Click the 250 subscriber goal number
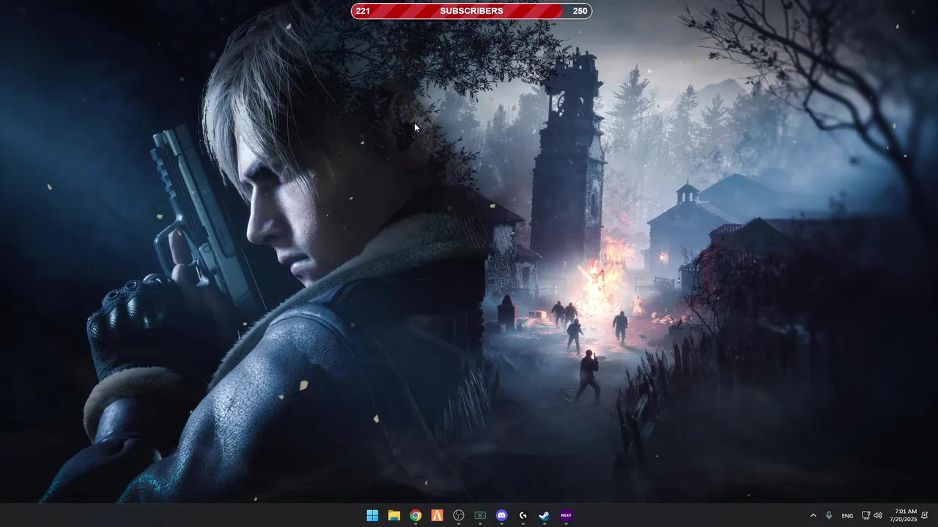Screen dimensions: 938x527 click(x=580, y=11)
